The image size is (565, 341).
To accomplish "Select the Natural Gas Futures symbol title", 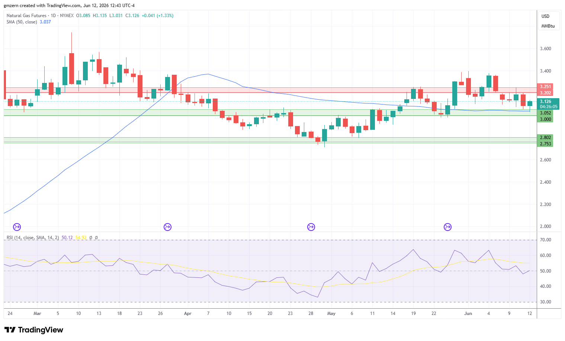I will (x=26, y=16).
